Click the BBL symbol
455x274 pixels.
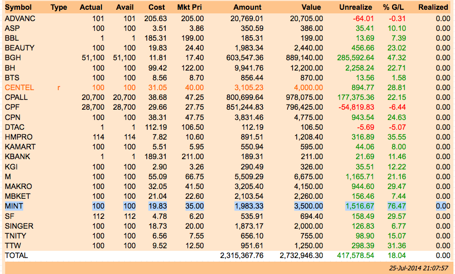point(12,38)
